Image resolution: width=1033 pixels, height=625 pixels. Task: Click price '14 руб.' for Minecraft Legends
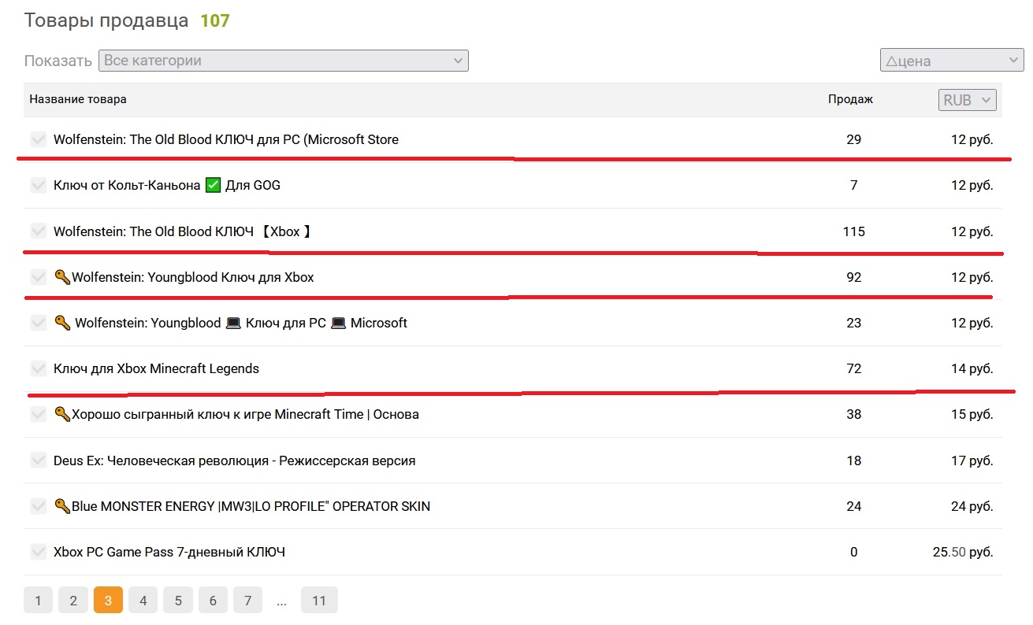pyautogui.click(x=972, y=368)
